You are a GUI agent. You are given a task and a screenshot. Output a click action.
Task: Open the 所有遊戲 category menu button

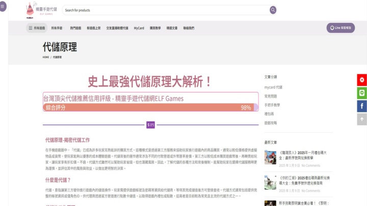click(x=37, y=28)
